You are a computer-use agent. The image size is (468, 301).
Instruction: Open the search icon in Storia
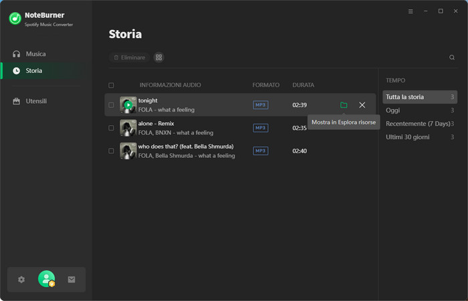coord(452,58)
